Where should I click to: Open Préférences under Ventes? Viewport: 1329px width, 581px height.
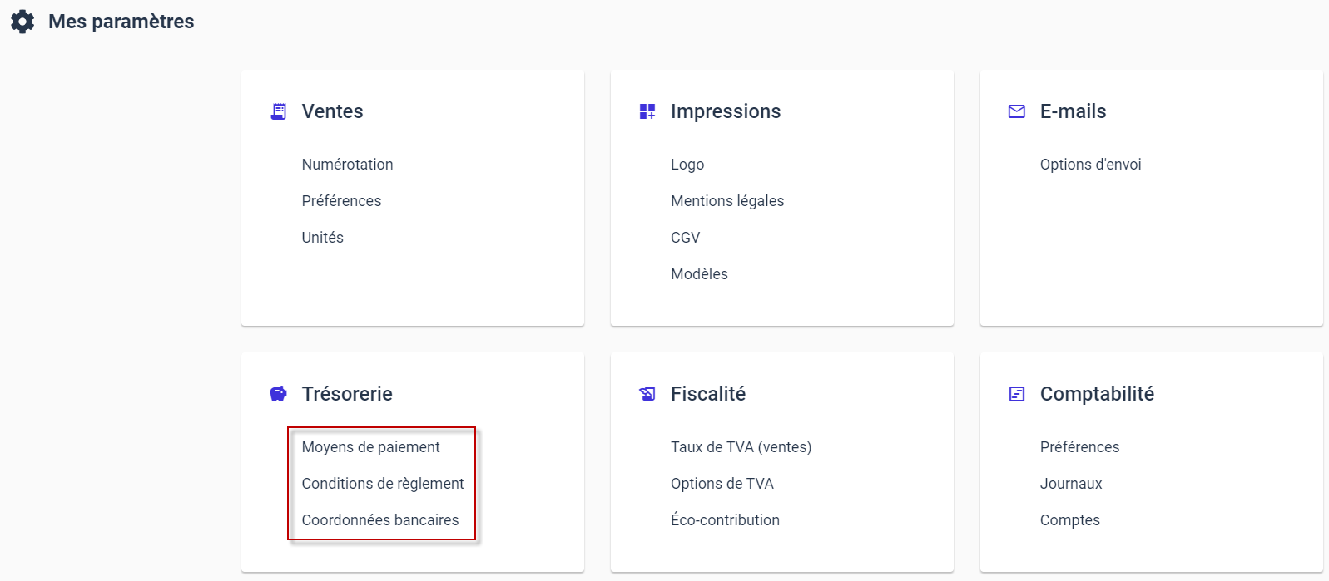point(341,201)
